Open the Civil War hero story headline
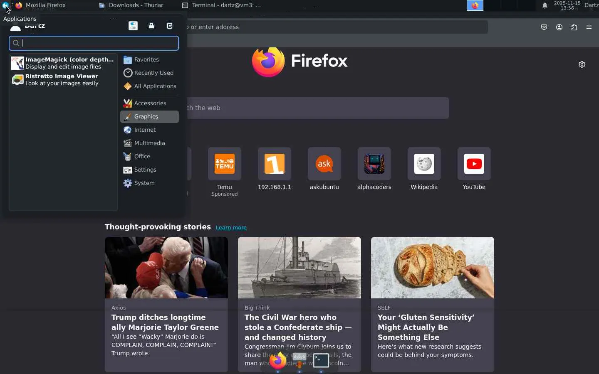Image resolution: width=599 pixels, height=374 pixels. [x=298, y=327]
